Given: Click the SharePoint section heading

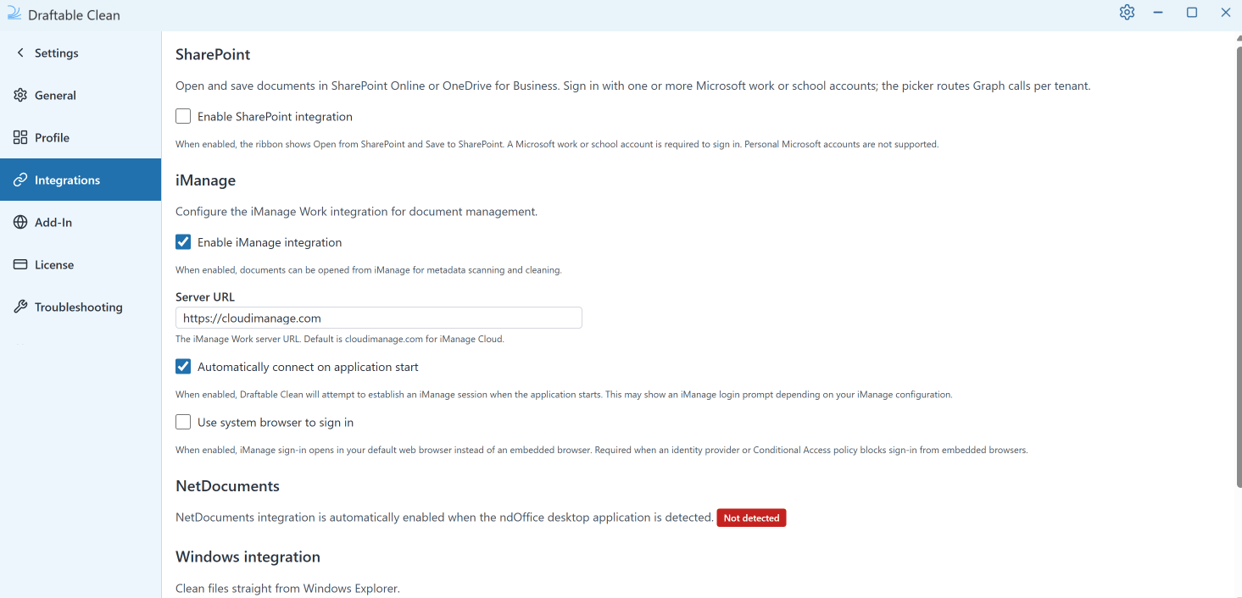Looking at the screenshot, I should (x=213, y=54).
